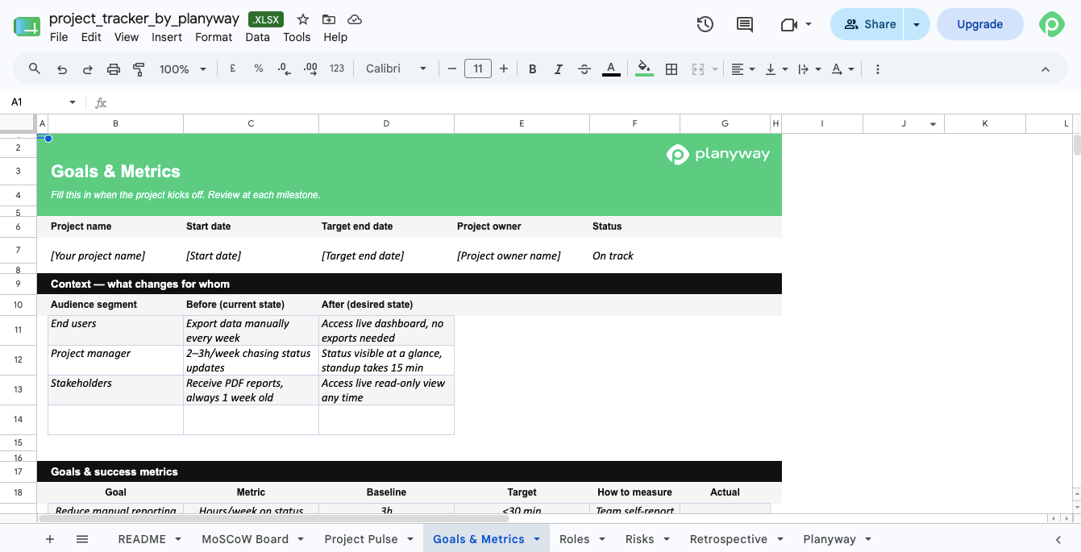This screenshot has height=552, width=1081.
Task: Switch to the Retrospective tab
Action: coord(729,539)
